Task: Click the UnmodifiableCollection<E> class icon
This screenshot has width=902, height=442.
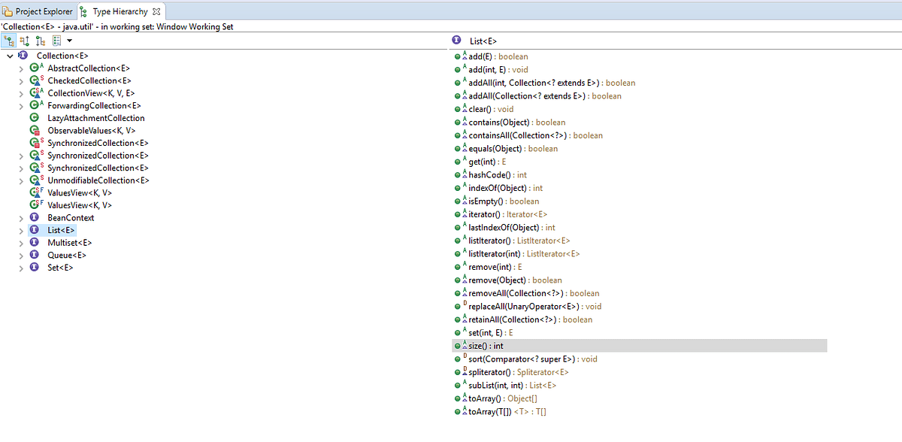Action: point(35,180)
